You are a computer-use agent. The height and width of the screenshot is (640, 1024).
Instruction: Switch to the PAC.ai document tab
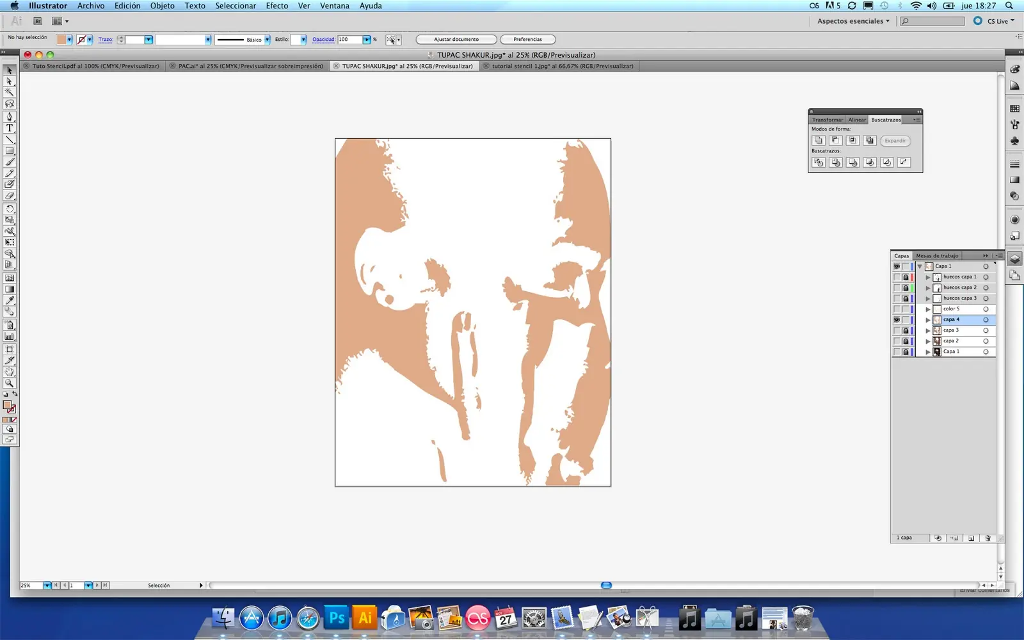coord(247,66)
